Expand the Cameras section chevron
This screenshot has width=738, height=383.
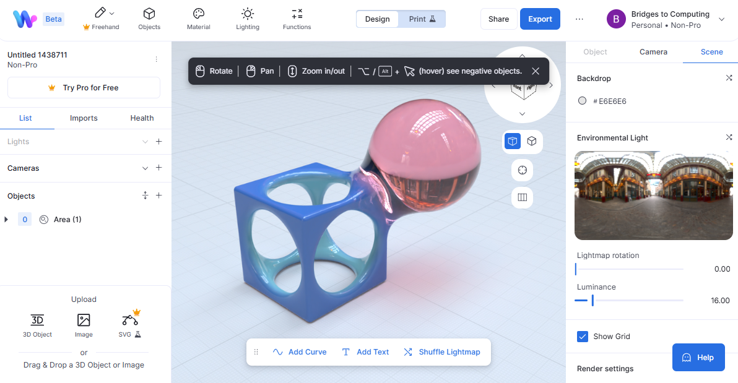[x=145, y=168]
